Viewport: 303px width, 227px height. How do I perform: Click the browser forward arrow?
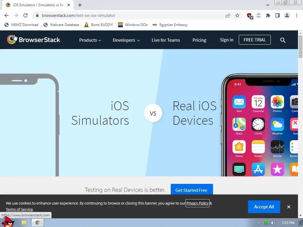[16, 15]
